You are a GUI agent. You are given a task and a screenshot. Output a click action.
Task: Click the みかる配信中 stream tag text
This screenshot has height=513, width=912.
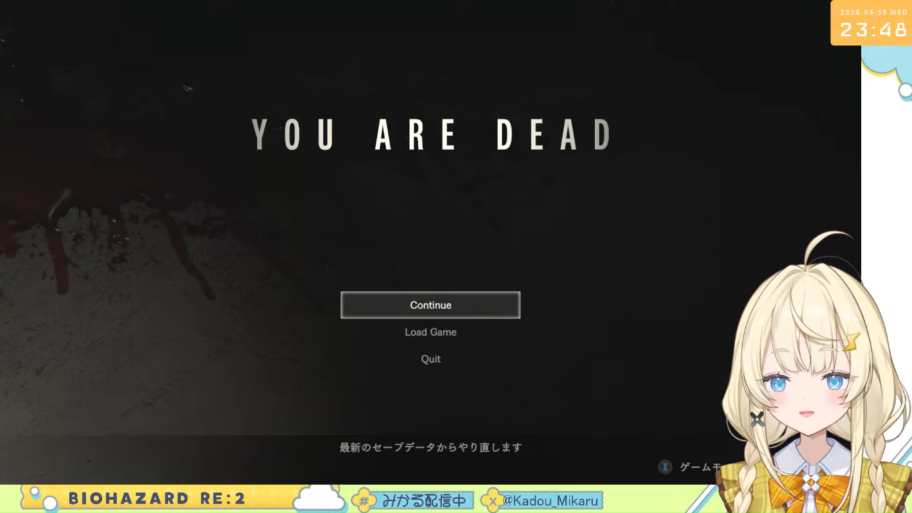click(x=424, y=500)
